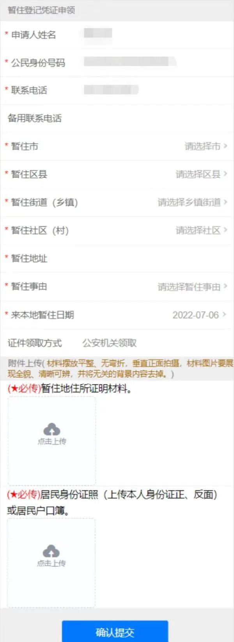This screenshot has width=234, height=642.
Task: Open the 暂住街道(乡镇) selector
Action: click(x=117, y=203)
